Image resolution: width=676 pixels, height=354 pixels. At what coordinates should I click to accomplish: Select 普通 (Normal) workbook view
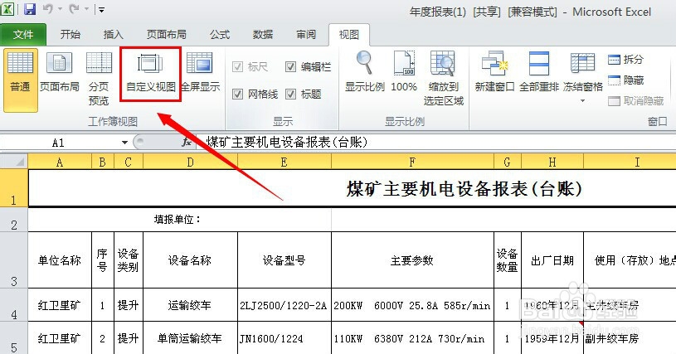[20, 80]
